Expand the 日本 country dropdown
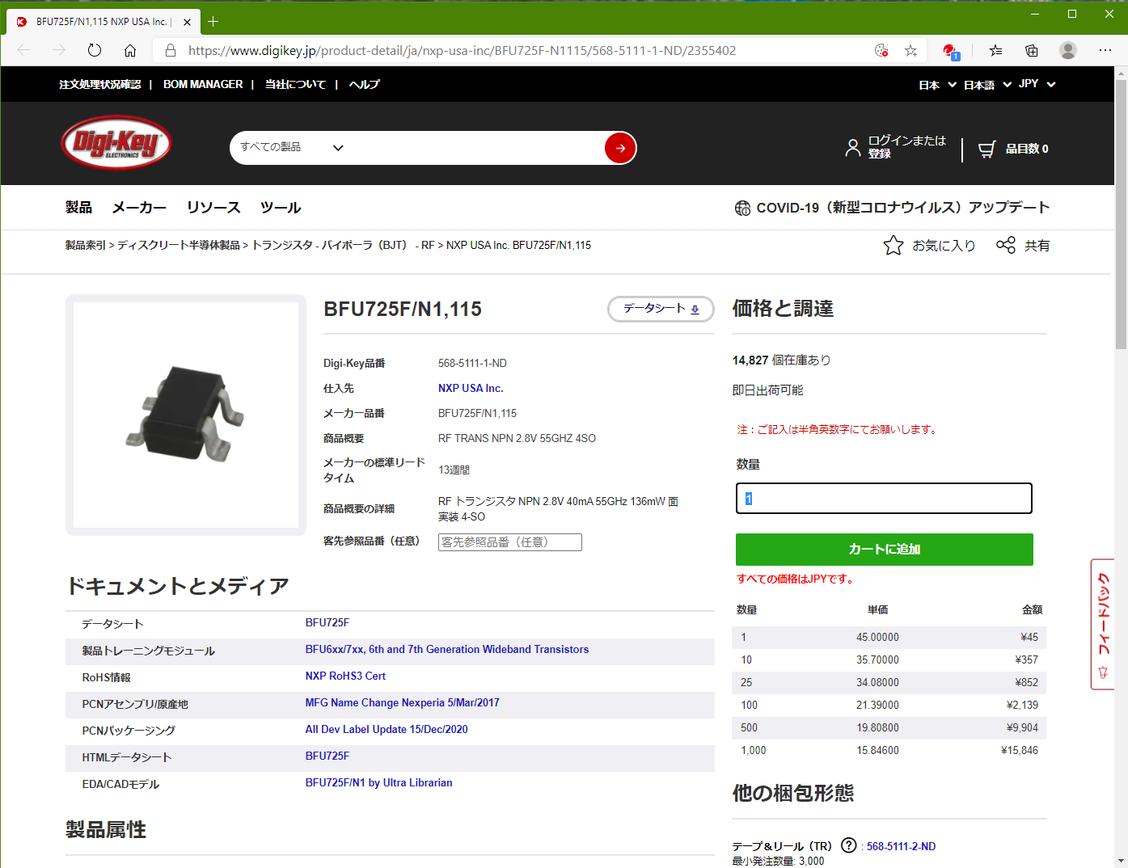1128x868 pixels. (x=937, y=84)
